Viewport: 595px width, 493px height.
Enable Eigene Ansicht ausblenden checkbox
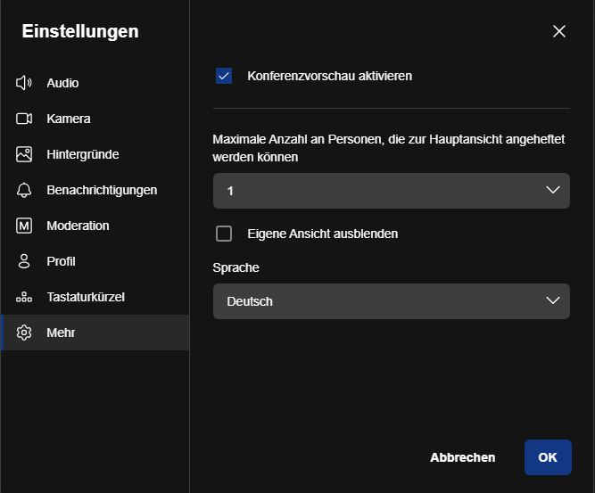[224, 234]
